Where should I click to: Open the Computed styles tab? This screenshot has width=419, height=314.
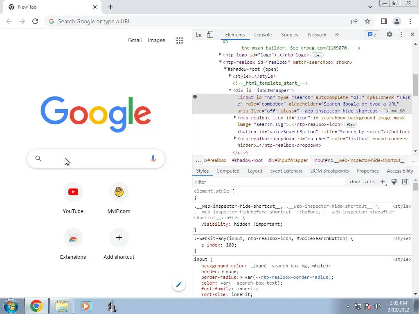[228, 171]
